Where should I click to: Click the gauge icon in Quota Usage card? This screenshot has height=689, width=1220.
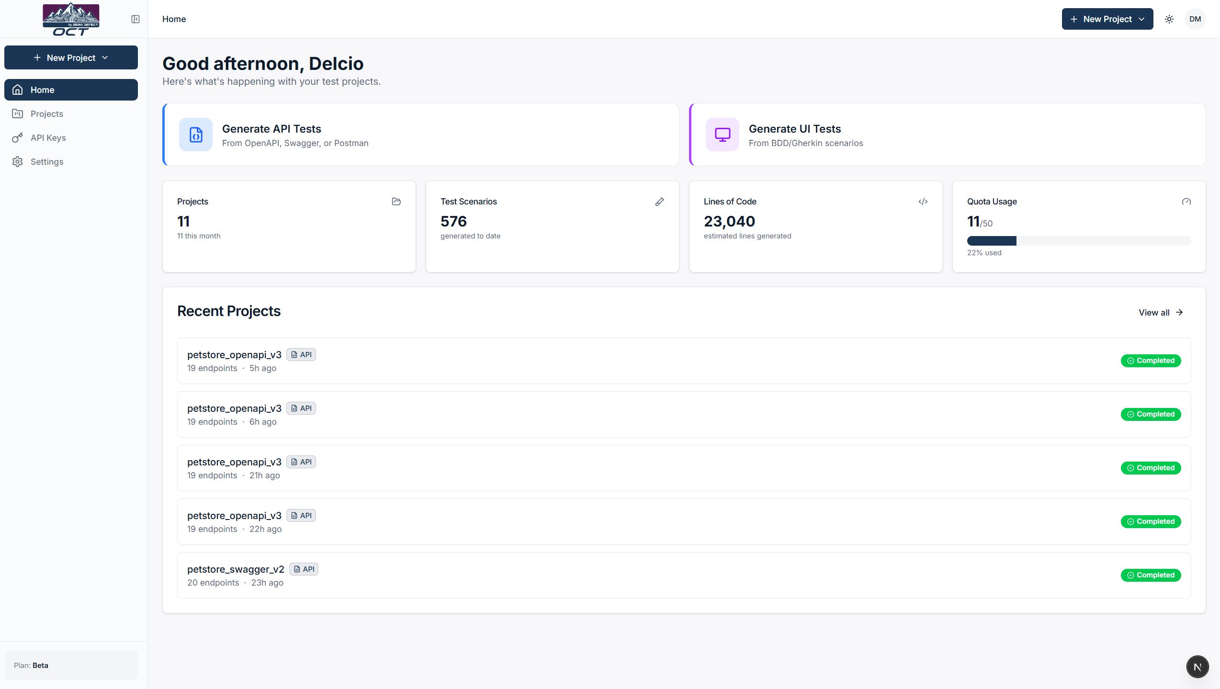click(x=1186, y=202)
